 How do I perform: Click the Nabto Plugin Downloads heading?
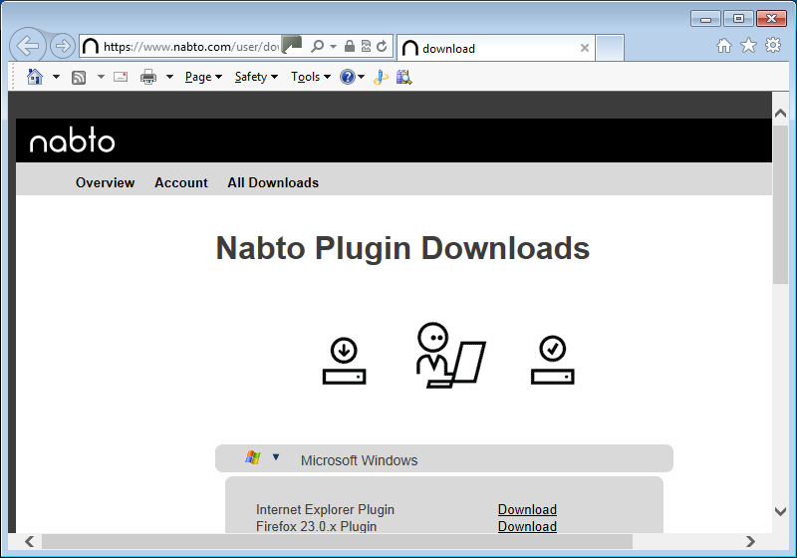pos(402,248)
